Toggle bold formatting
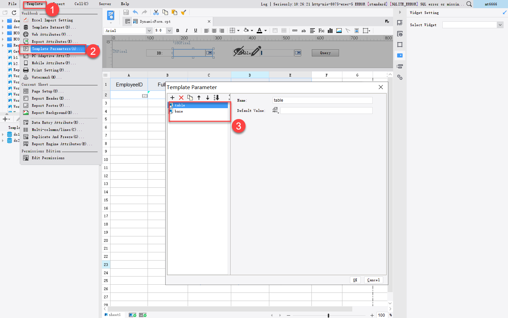Image resolution: width=508 pixels, height=318 pixels. 177,30
